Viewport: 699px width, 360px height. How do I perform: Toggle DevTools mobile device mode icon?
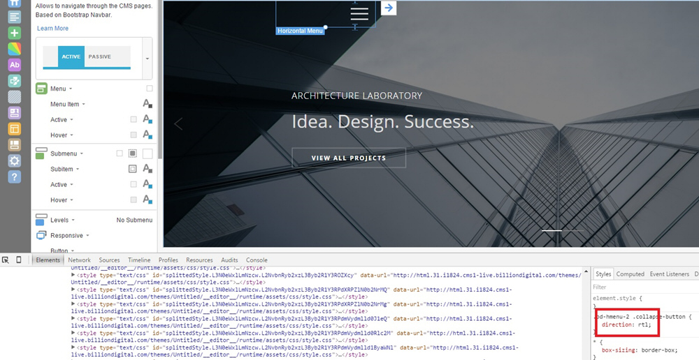click(x=19, y=260)
